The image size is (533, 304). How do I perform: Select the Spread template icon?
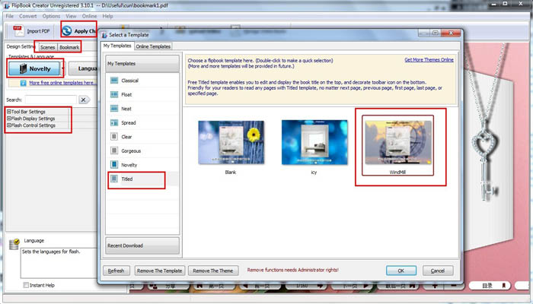114,123
